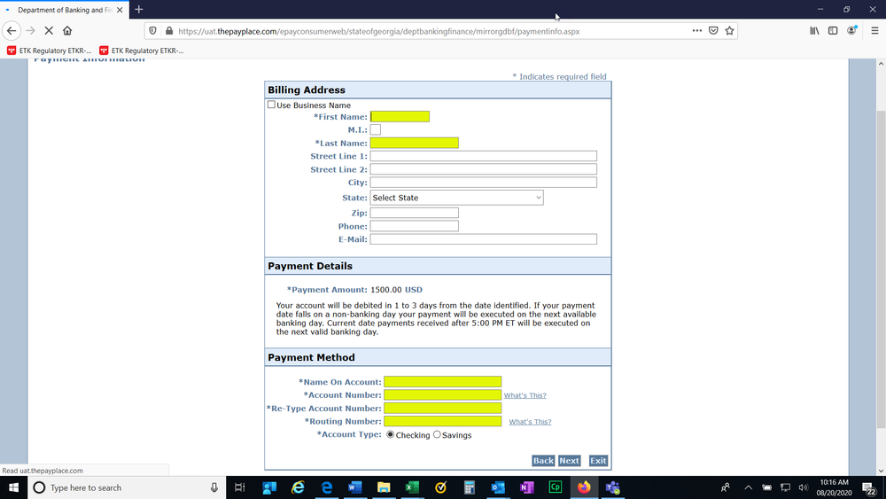Select the Checking account type
The height and width of the screenshot is (499, 886).
pos(391,434)
